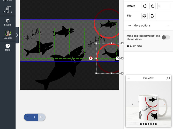173x129 pixels.
Task: Click the three-dot More options icon
Action: tap(129, 26)
